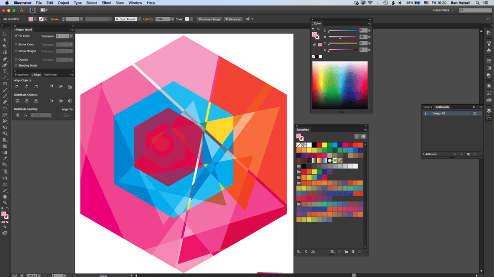Viewport: 494px width, 277px height.
Task: Click the Opacity label in control bar
Action: point(148,19)
